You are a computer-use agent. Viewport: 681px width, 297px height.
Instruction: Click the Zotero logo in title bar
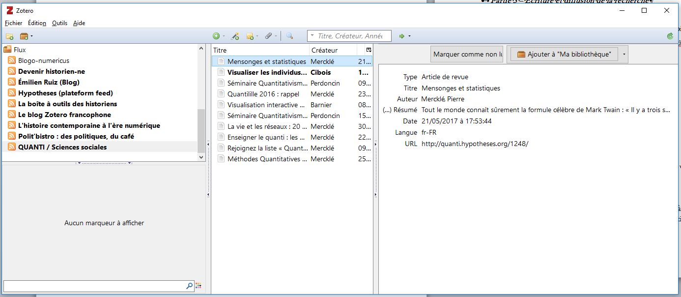[9, 10]
